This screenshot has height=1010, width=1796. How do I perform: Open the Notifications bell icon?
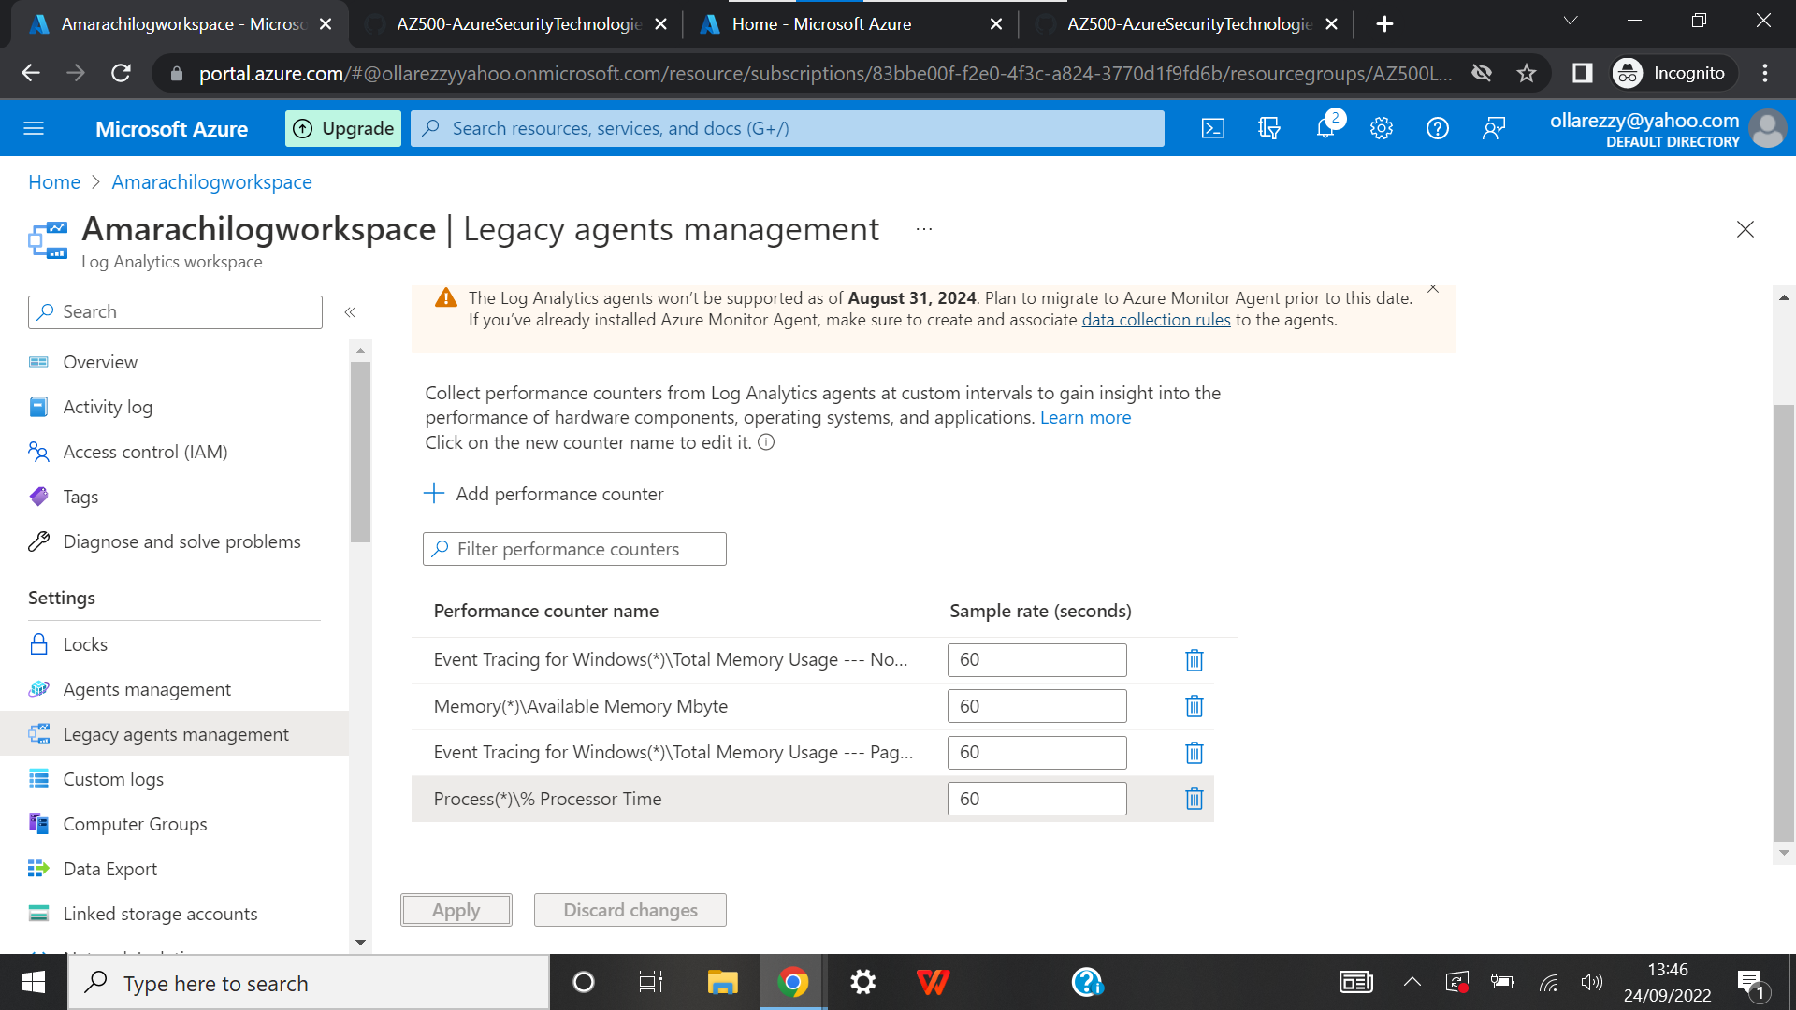click(1325, 128)
